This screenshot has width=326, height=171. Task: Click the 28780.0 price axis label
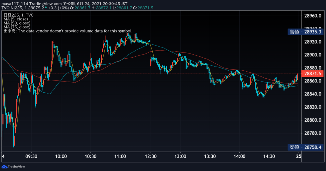(x=313, y=133)
